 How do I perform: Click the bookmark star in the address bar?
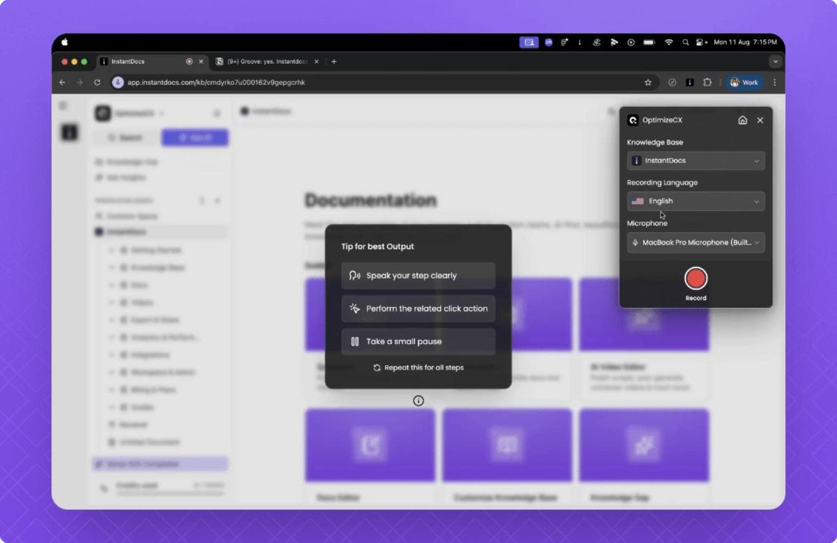pyautogui.click(x=647, y=82)
